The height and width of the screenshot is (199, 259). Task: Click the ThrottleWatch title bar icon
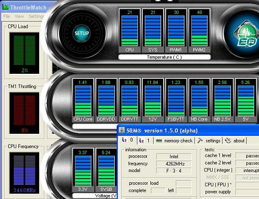[x=5, y=7]
